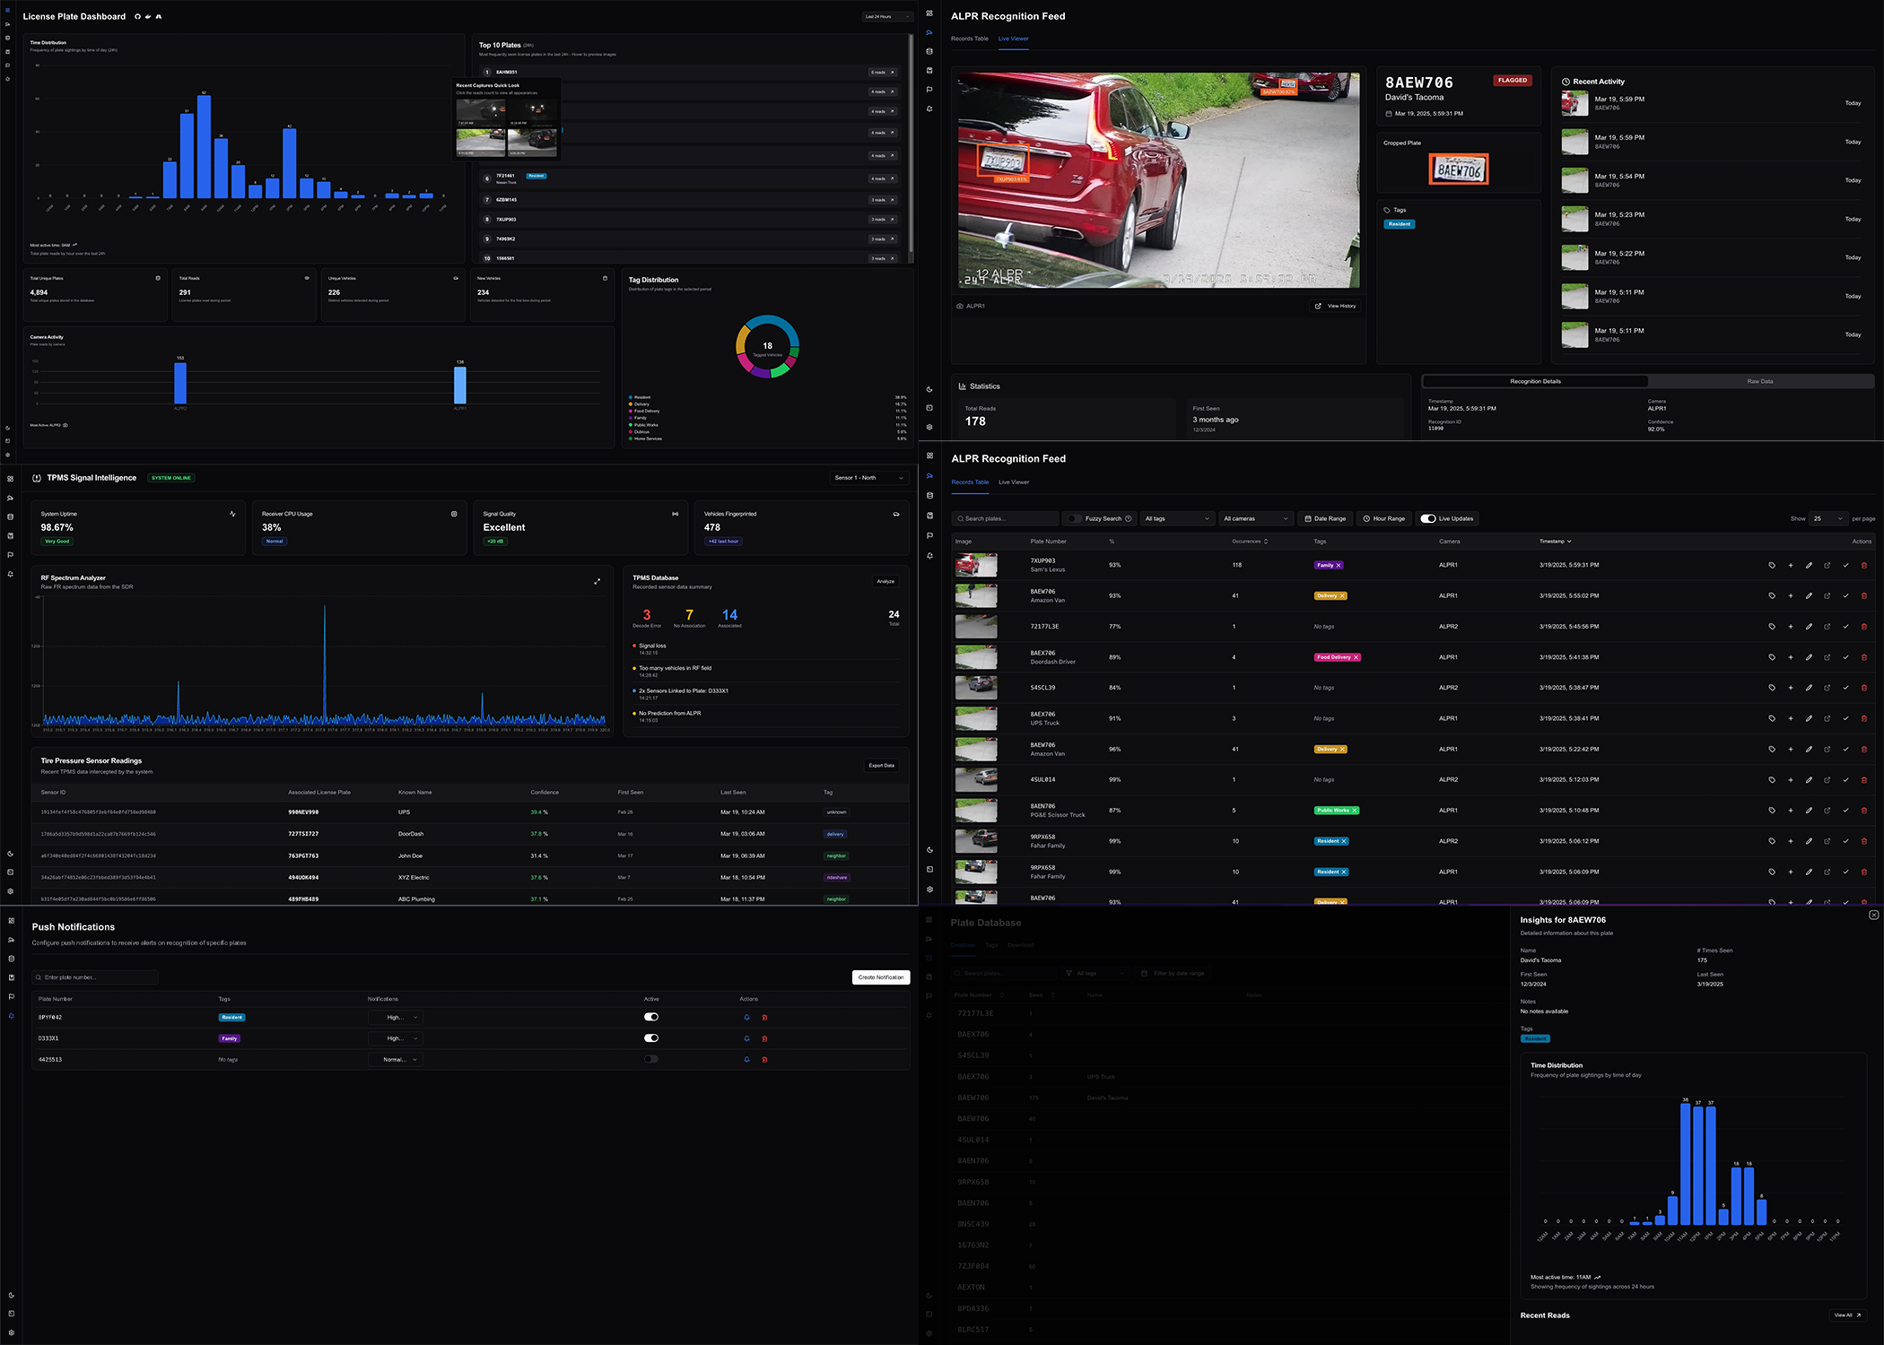Viewport: 1884px width, 1345px height.
Task: Click the pencil edit icon in the 72177L3E row
Action: pos(1809,627)
